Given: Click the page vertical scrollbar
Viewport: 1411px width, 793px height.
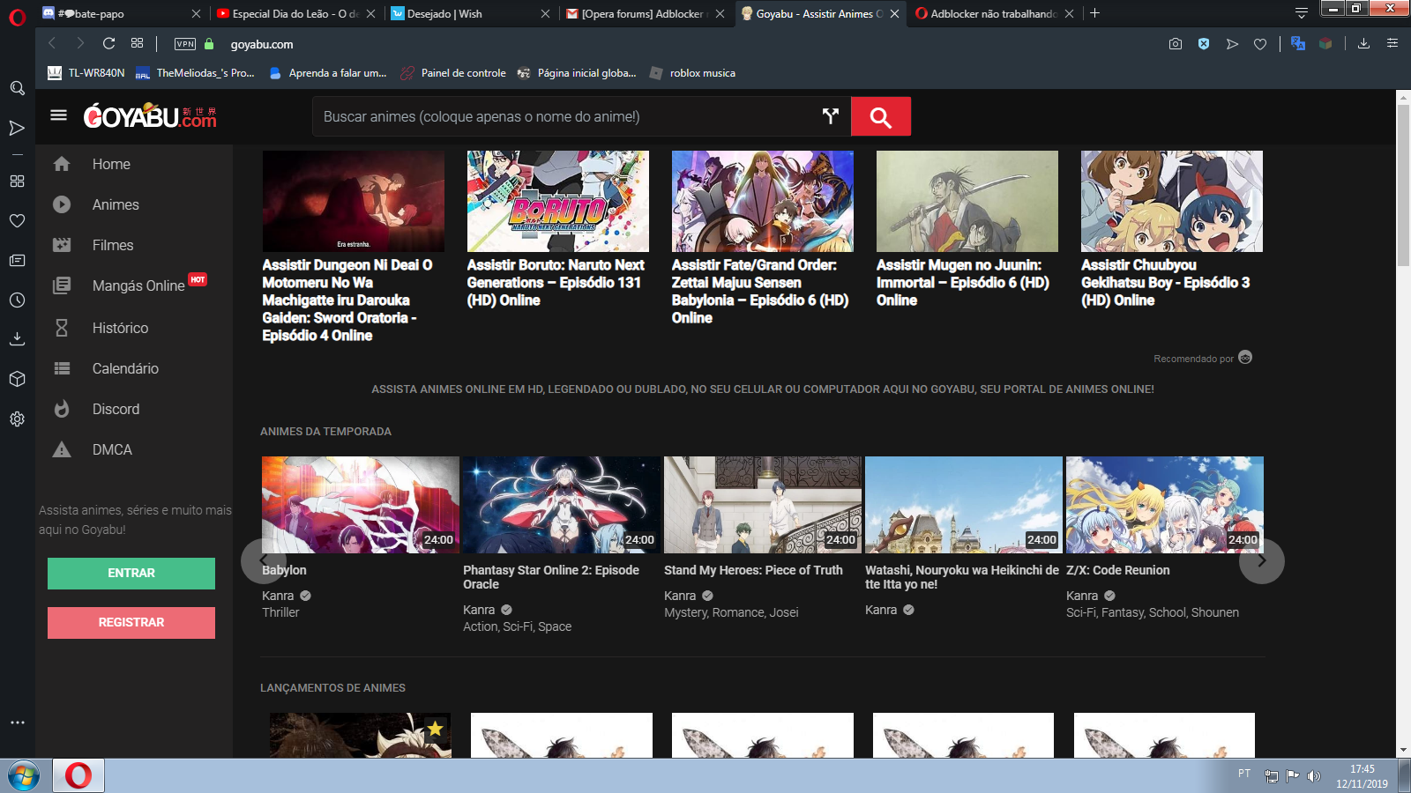Looking at the screenshot, I should tap(1403, 185).
